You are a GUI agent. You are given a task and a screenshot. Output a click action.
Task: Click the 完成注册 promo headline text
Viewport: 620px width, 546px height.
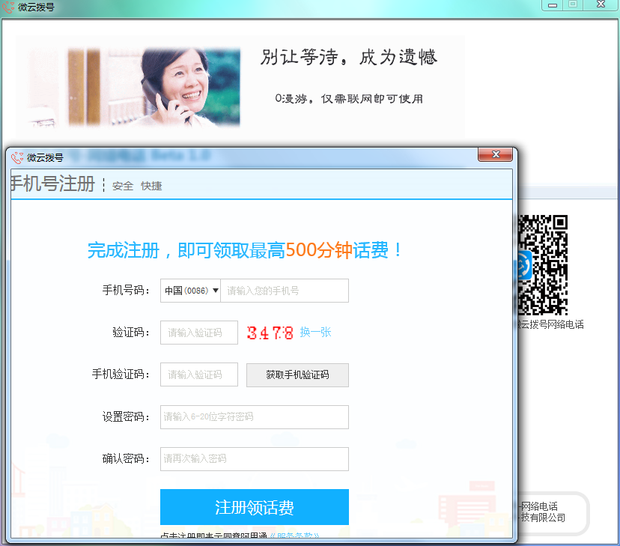[x=244, y=250]
